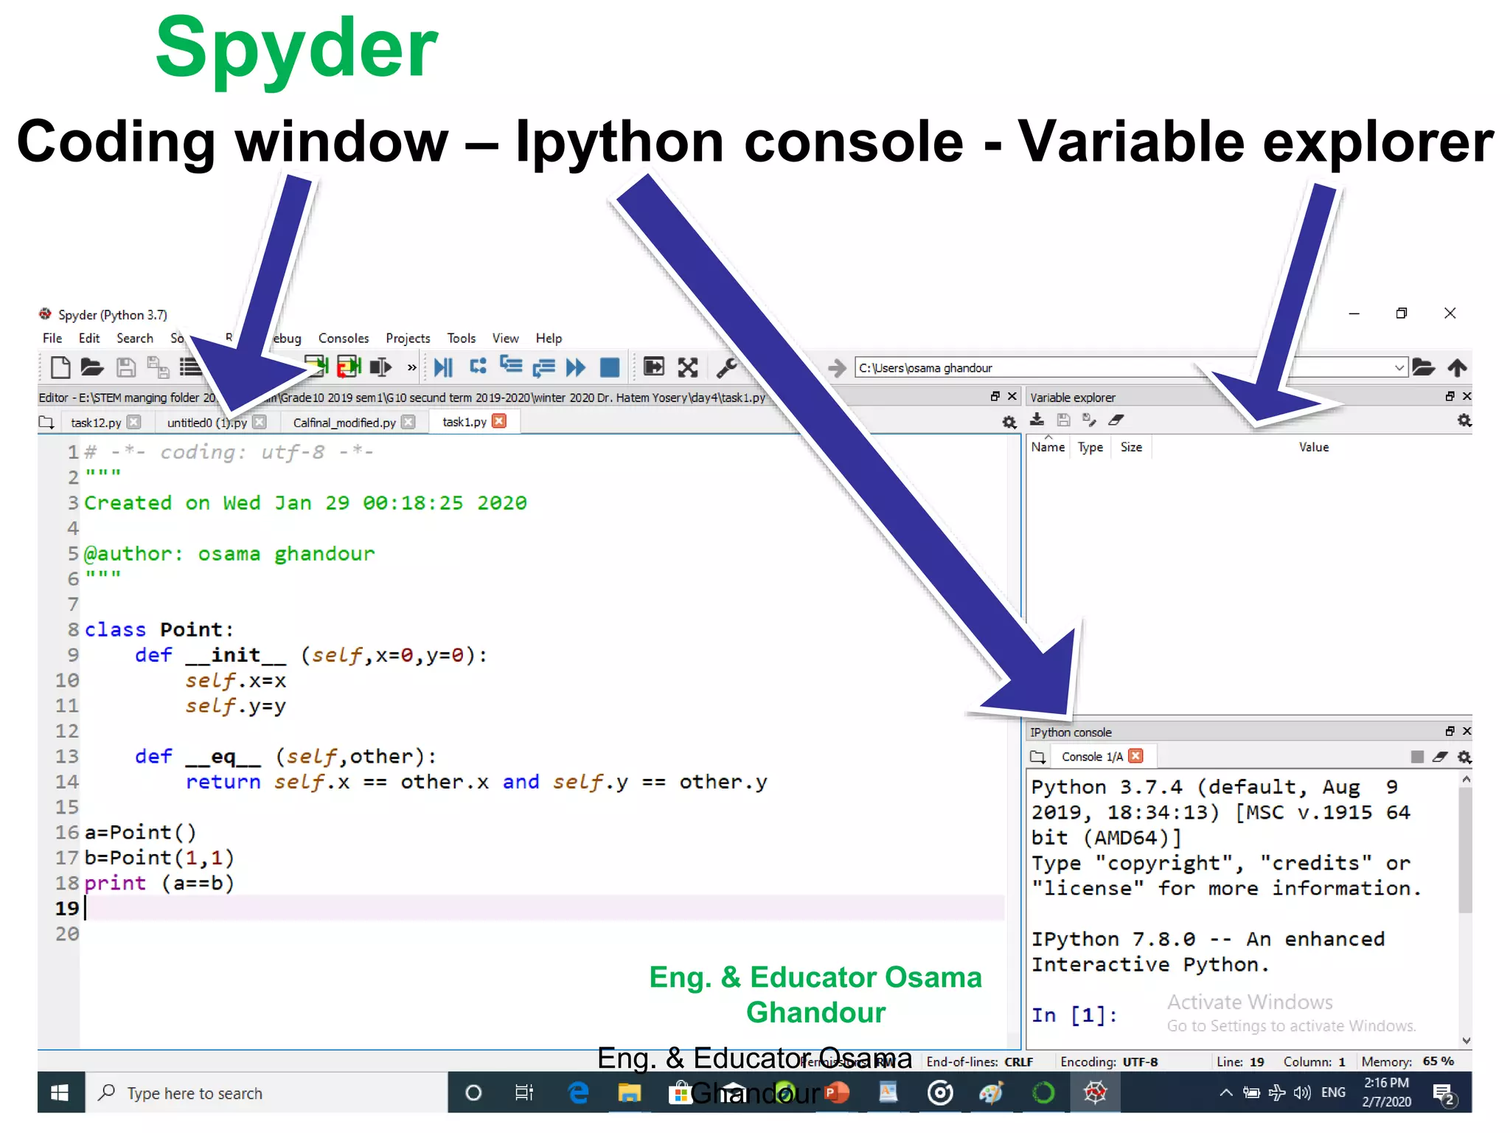The image size is (1510, 1133).
Task: Close untitled0 (1).py tab
Action: coord(260,422)
